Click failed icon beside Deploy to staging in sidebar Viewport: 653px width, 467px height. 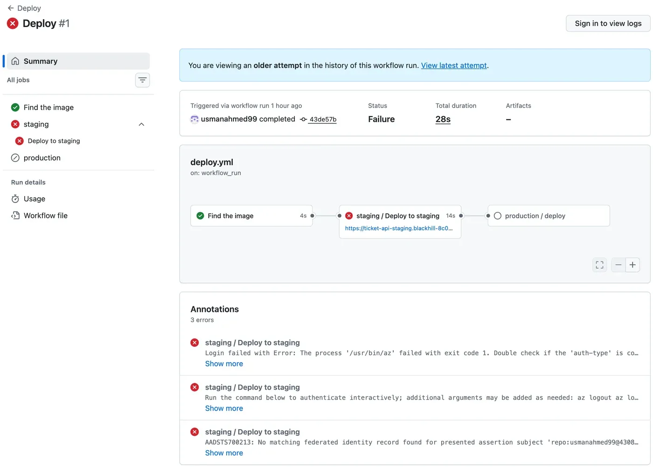(20, 141)
